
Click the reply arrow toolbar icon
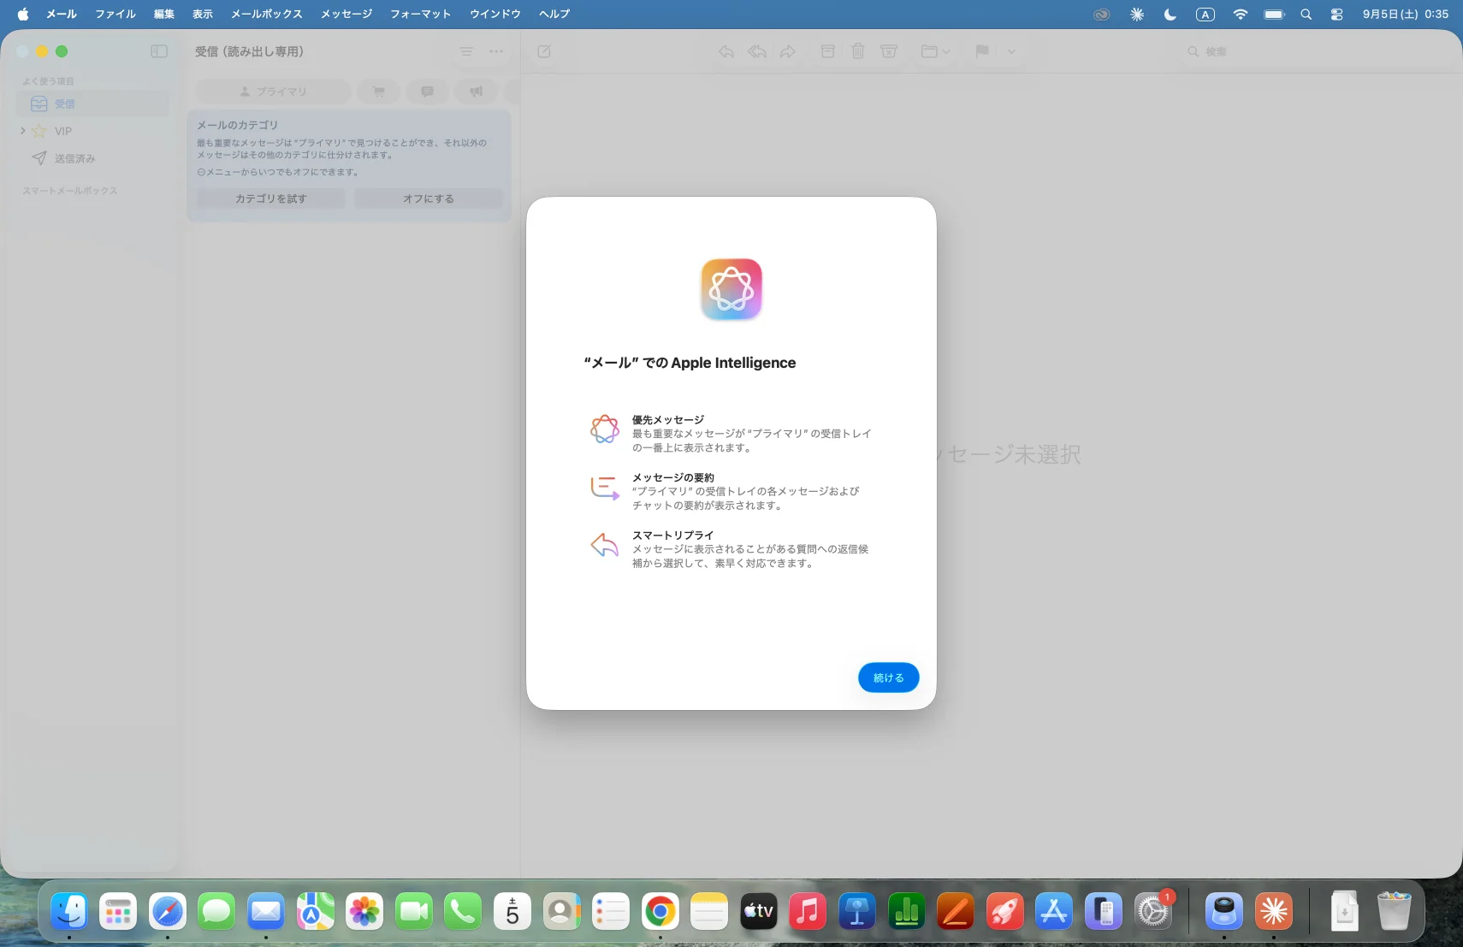[x=726, y=51]
